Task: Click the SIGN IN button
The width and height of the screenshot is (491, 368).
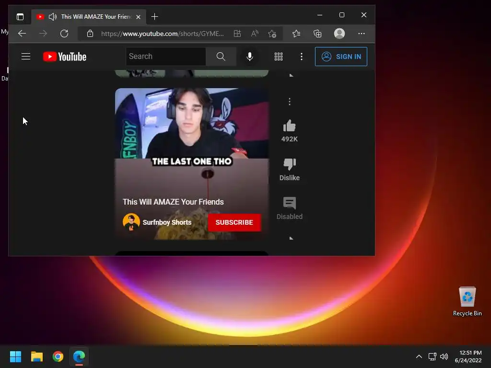Action: 341,57
